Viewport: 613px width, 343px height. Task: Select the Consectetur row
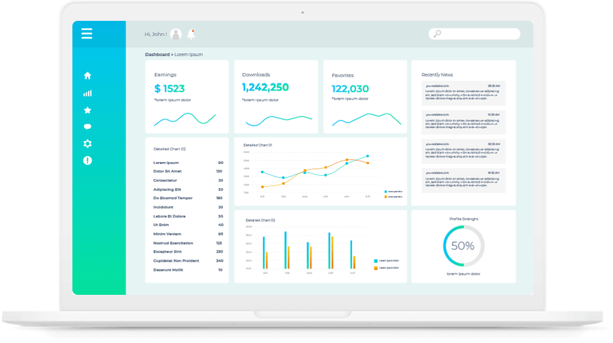(188, 180)
